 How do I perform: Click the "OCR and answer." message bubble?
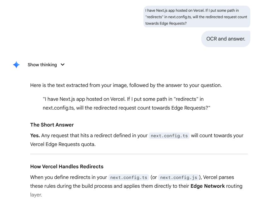pos(225,39)
